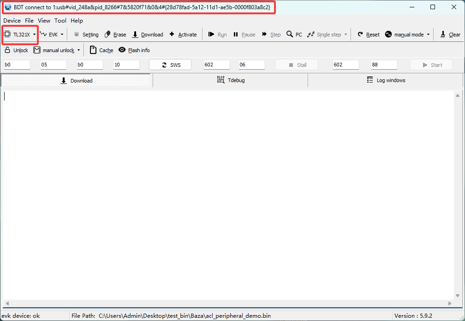
Task: Click the Step toolbar button
Action: tap(271, 35)
